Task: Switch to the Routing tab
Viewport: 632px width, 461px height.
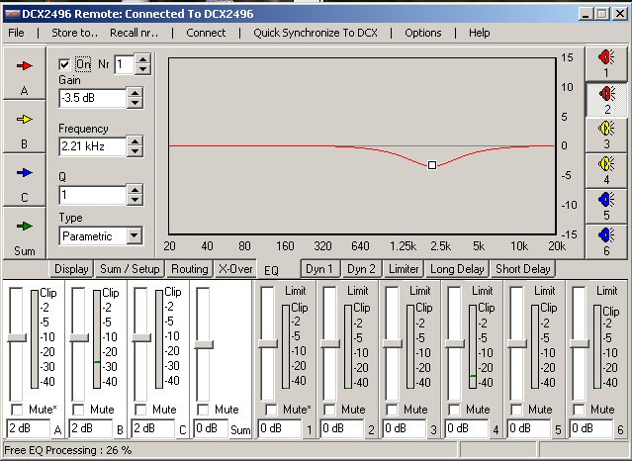Action: tap(190, 269)
